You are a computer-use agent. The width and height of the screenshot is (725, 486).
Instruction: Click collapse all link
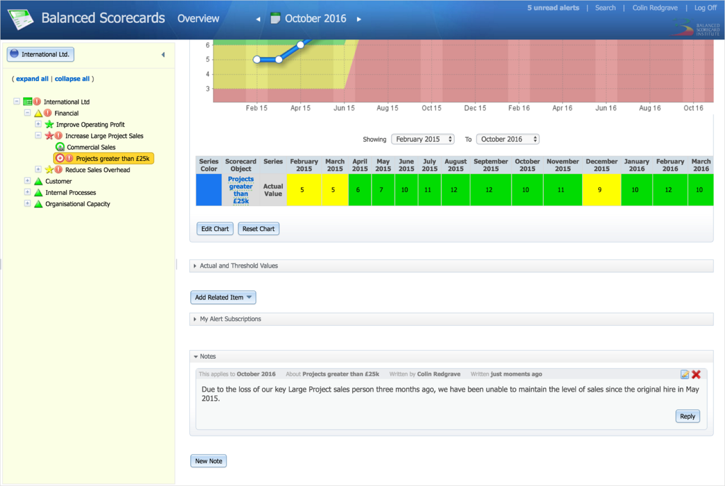(72, 79)
